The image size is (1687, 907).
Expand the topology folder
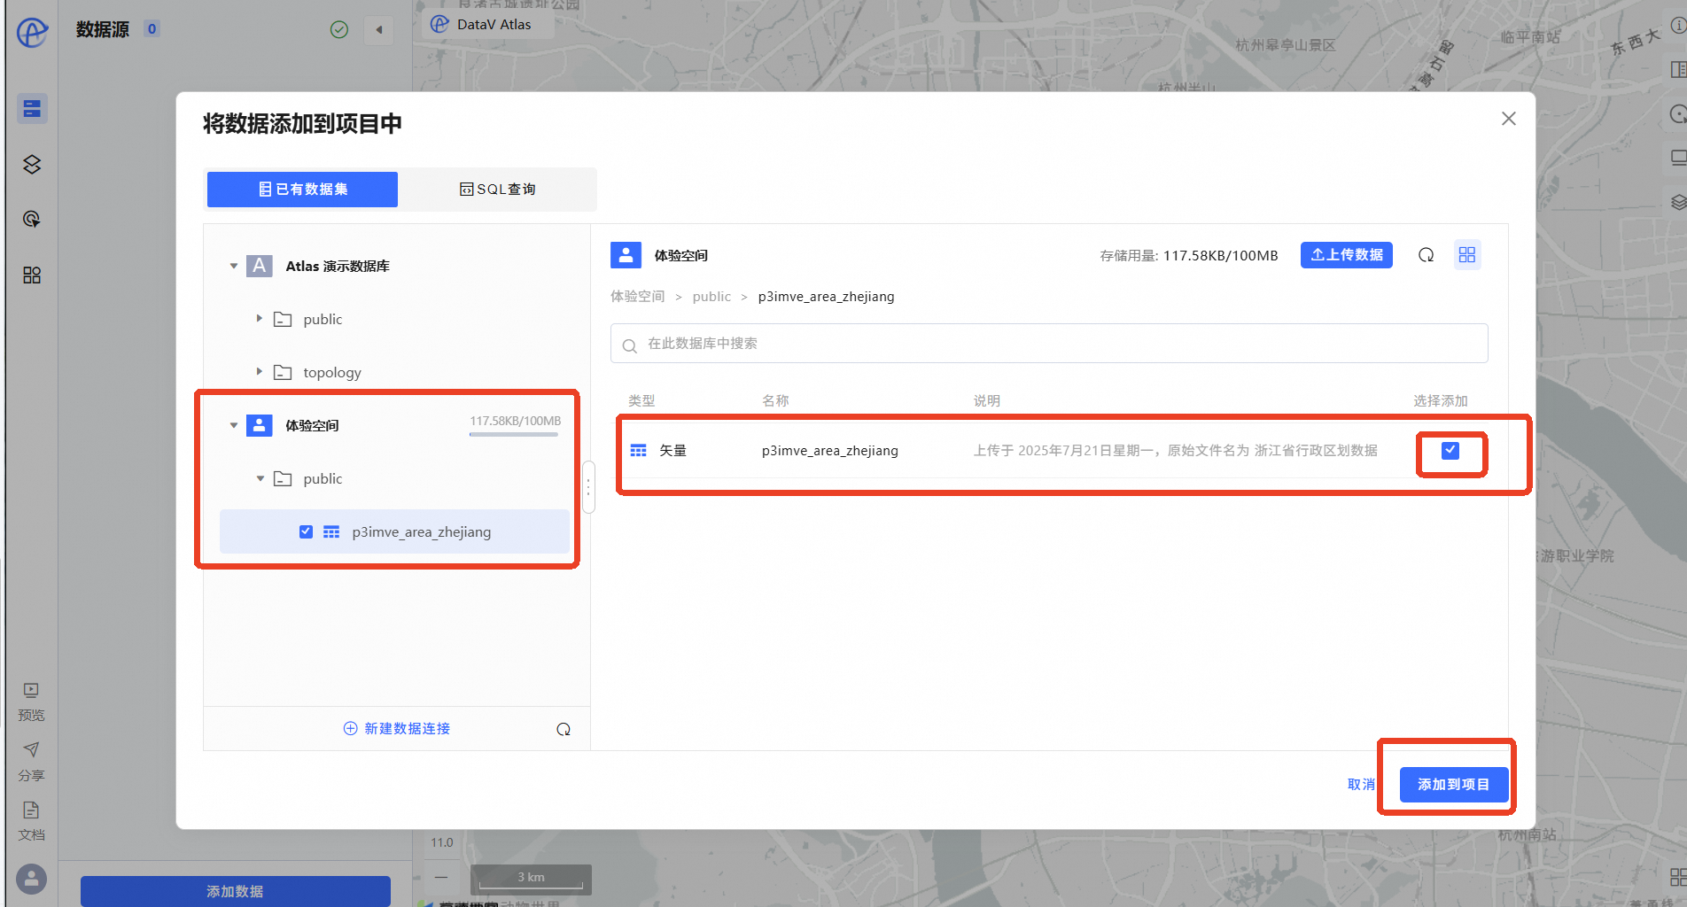tap(260, 372)
